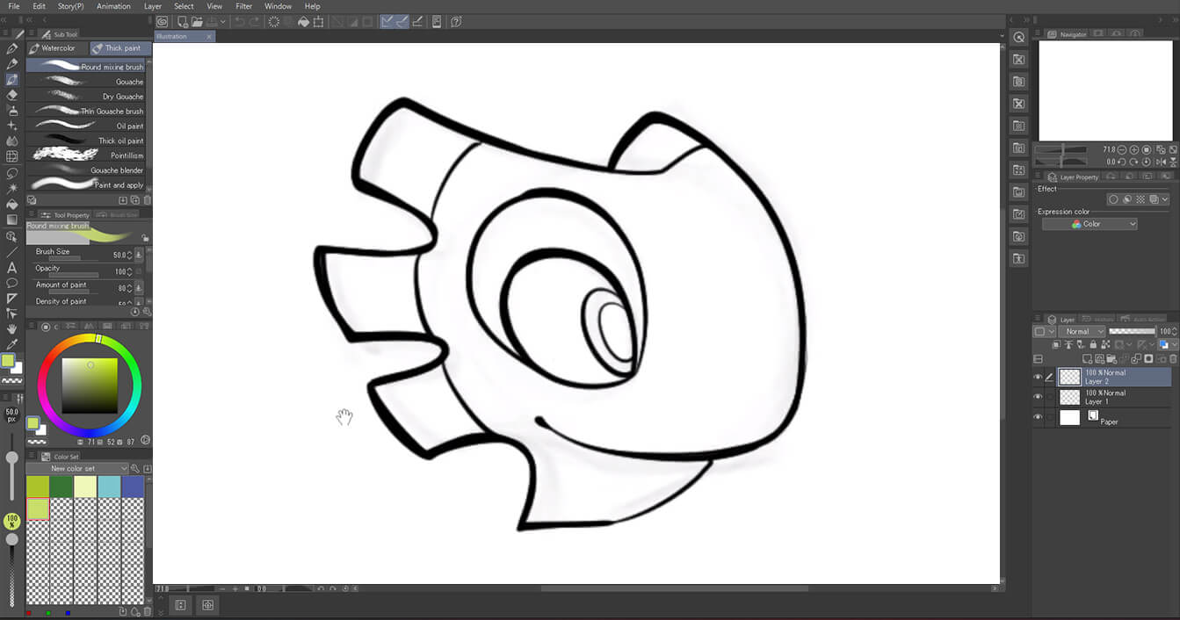Select the Layer 1 thumbnail
Viewport: 1180px width, 620px height.
coord(1069,397)
